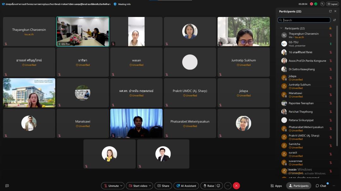Click the Webex logo in the title bar

pos(3,4)
